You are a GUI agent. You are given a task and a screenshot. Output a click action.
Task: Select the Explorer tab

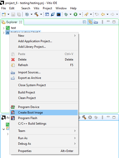click(12, 22)
